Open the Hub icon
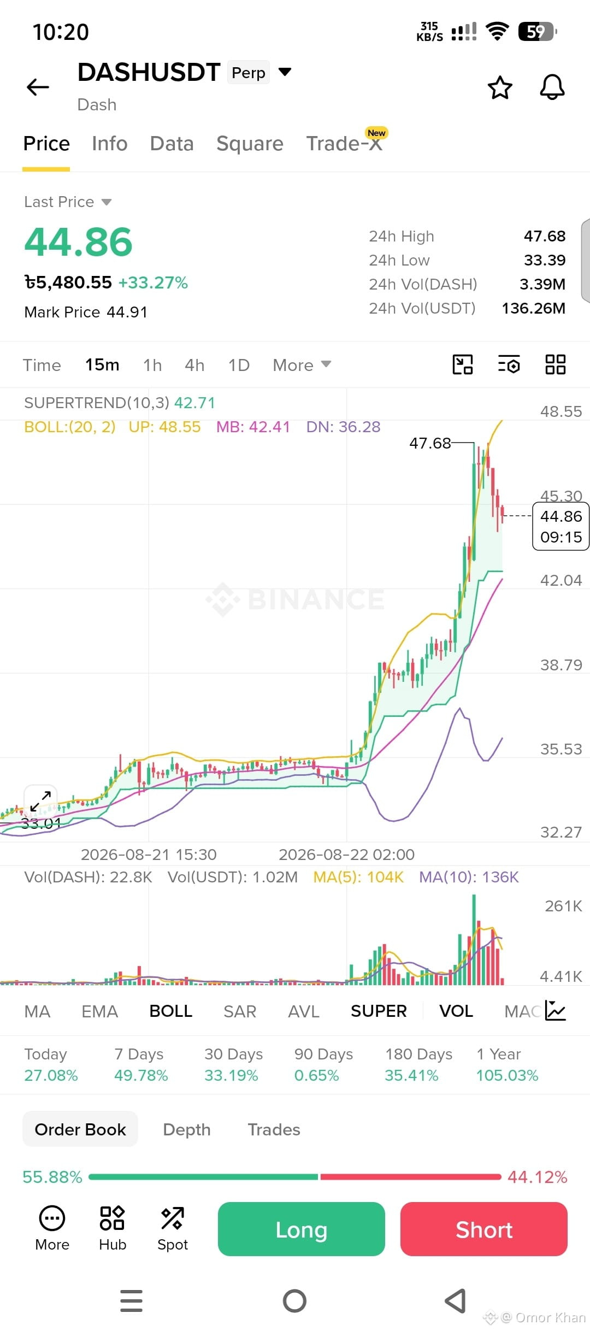Image resolution: width=590 pixels, height=1331 pixels. [113, 1229]
